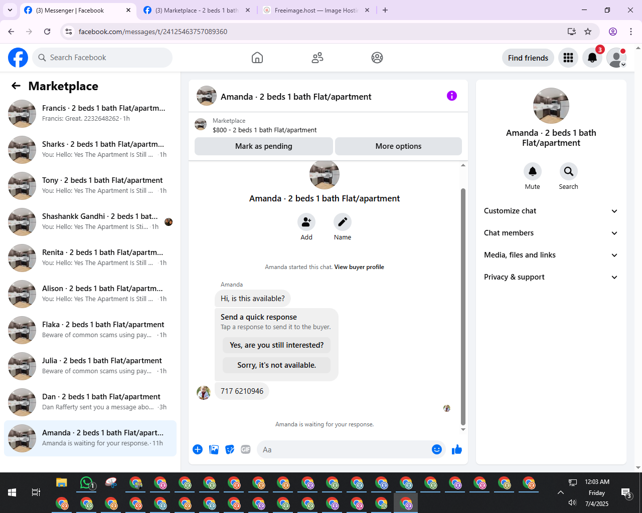Click the 717 6210946 message
642x513 pixels.
(x=242, y=391)
